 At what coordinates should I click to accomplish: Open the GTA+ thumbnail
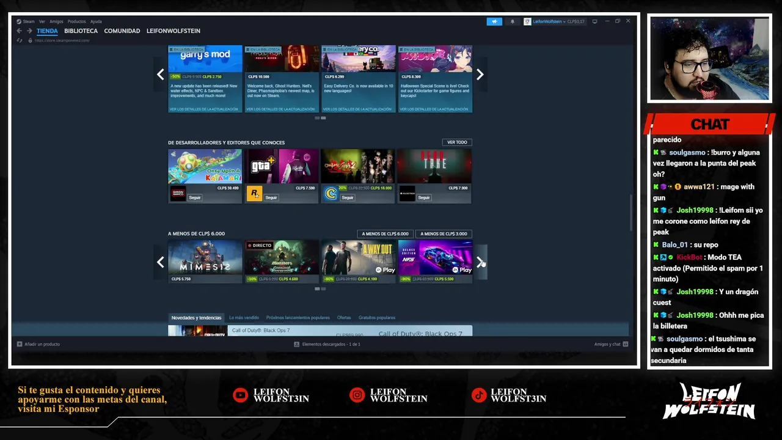coord(282,166)
